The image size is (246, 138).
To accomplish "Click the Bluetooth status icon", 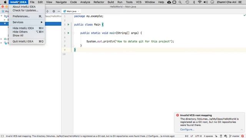I will click(194, 2).
